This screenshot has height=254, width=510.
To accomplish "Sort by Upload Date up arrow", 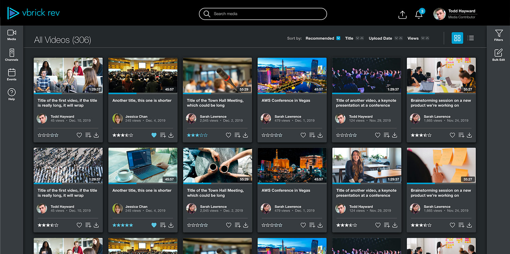I will [x=401, y=38].
